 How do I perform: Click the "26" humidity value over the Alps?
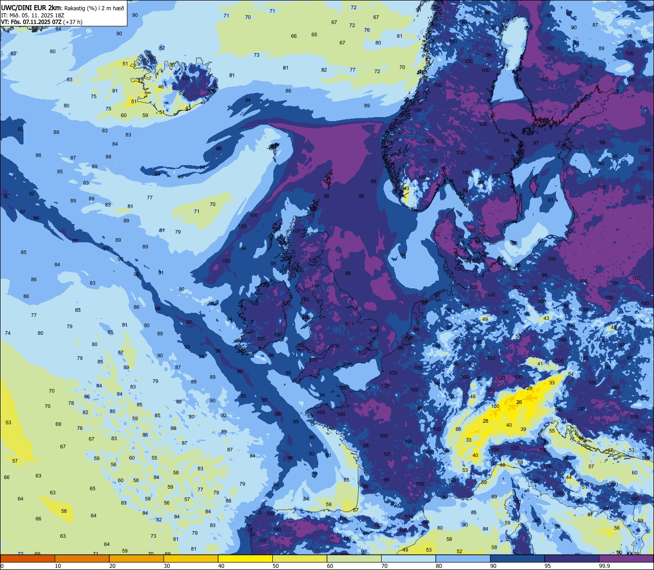[x=519, y=402]
